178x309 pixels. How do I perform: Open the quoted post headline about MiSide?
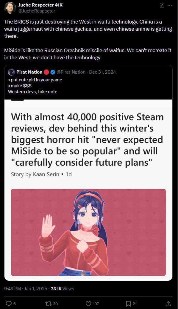[88, 140]
